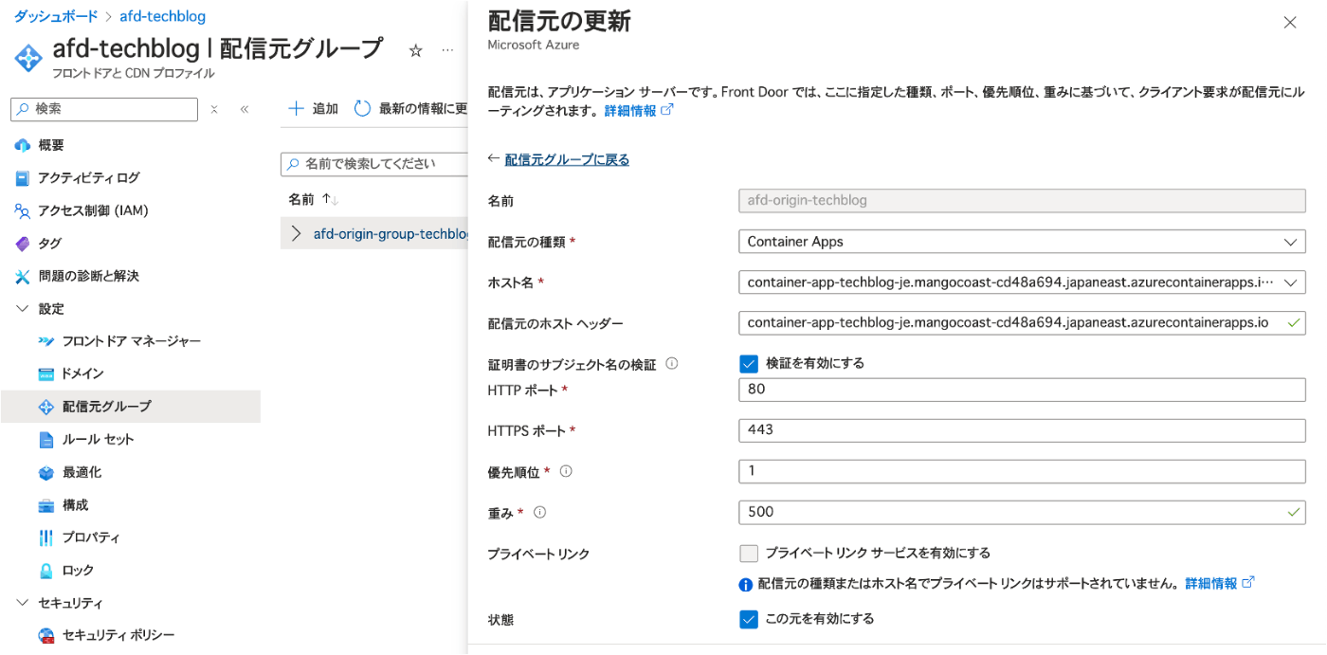The height and width of the screenshot is (655, 1327).
Task: Click the 名前で検索してください filter field
Action: tap(374, 164)
